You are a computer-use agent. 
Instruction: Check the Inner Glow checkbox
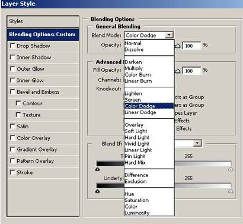tap(12, 80)
